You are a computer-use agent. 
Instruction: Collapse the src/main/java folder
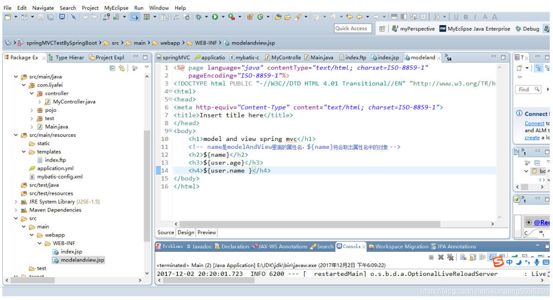click(x=16, y=77)
